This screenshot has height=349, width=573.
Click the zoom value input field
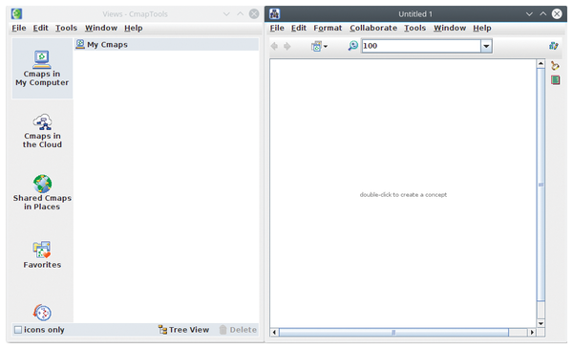click(421, 46)
